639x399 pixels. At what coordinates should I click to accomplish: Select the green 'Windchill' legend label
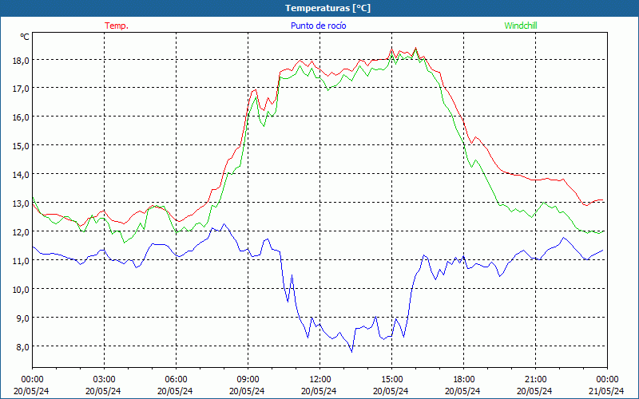(521, 26)
